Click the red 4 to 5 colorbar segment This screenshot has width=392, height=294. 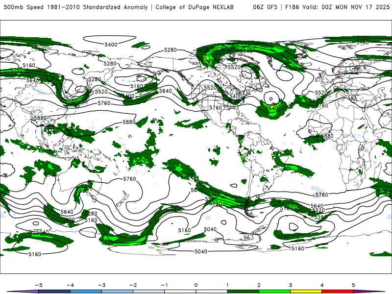click(x=338, y=292)
